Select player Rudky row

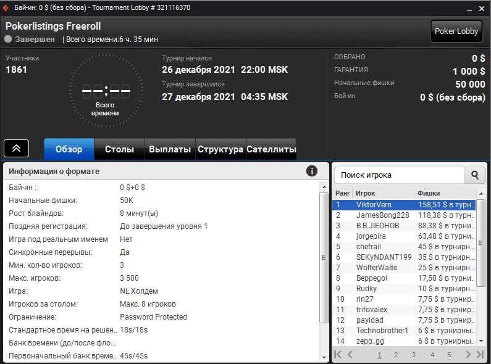[x=405, y=289]
